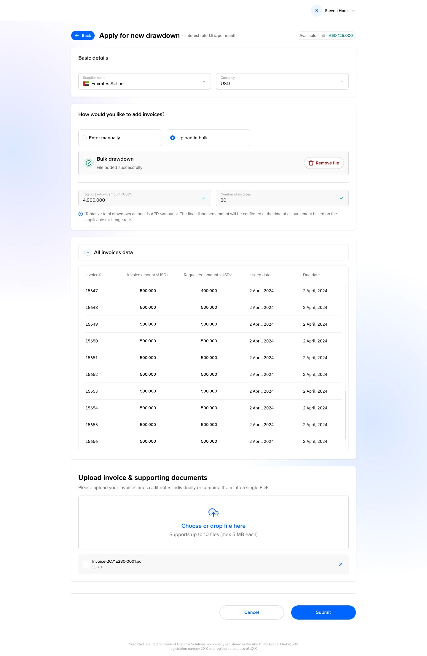Click the upload cloud icon
Viewport: 427px width, 656px height.
(213, 512)
